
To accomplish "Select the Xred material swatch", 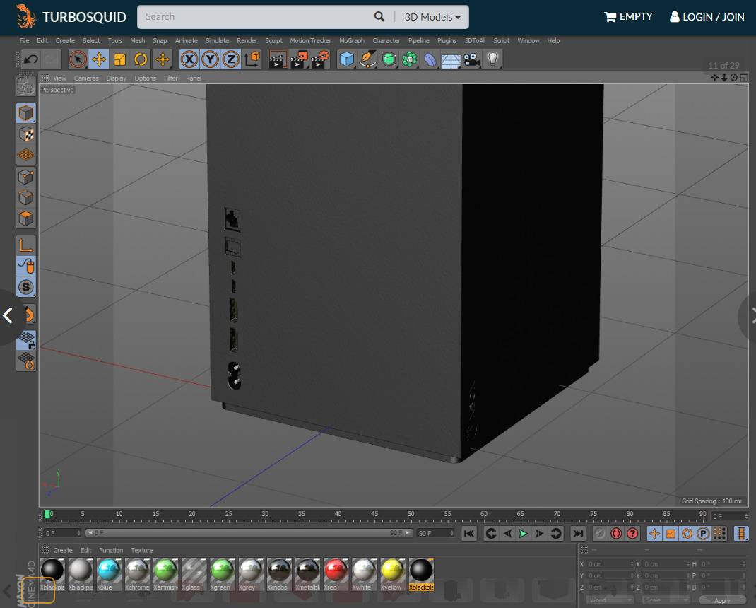I will point(335,571).
